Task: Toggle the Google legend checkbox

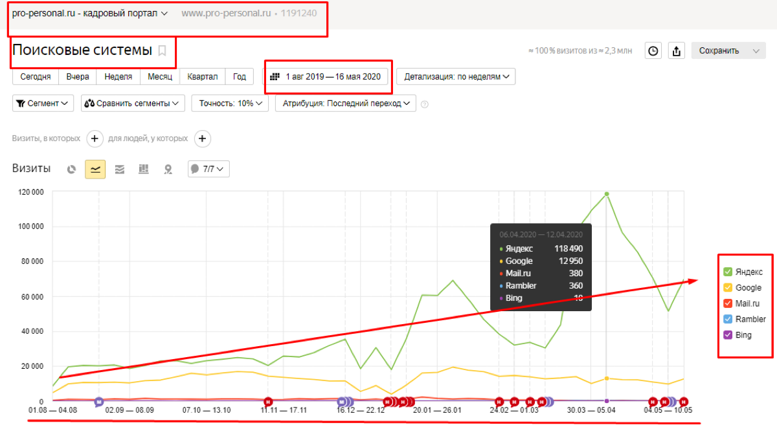Action: click(x=727, y=288)
